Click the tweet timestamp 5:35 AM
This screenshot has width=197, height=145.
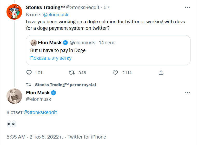click(x=16, y=137)
